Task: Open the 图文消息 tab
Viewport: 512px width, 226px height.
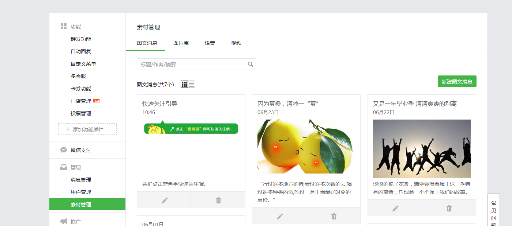Action: (x=147, y=43)
